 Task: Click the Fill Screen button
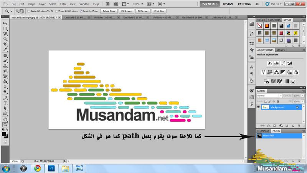tap(143, 11)
